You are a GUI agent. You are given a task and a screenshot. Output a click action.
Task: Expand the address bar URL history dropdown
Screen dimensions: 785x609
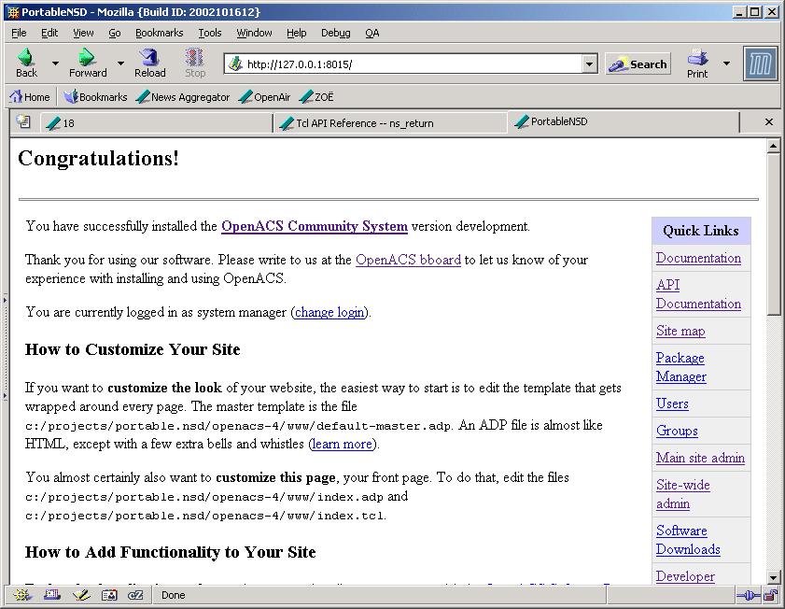point(590,64)
